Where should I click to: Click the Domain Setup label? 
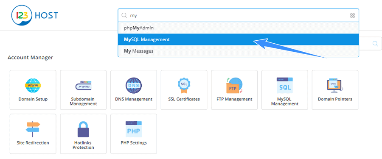[33, 99]
